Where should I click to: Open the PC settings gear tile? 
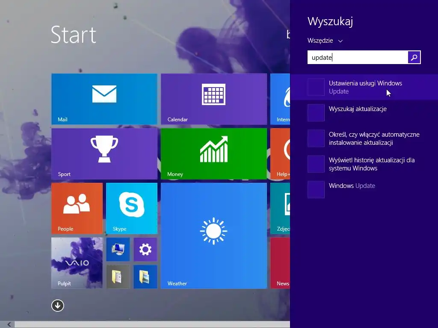tap(145, 249)
